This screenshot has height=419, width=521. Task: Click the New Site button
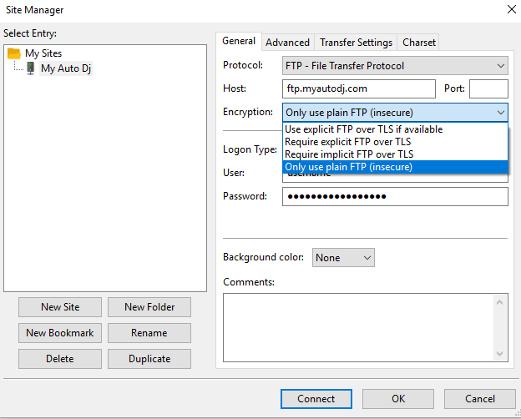tap(60, 307)
